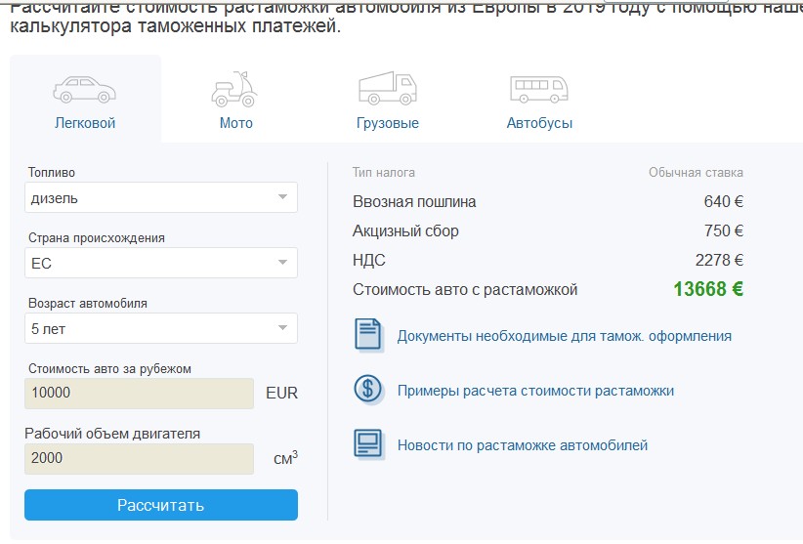
Task: Click the newspaper news icon
Action: (367, 444)
